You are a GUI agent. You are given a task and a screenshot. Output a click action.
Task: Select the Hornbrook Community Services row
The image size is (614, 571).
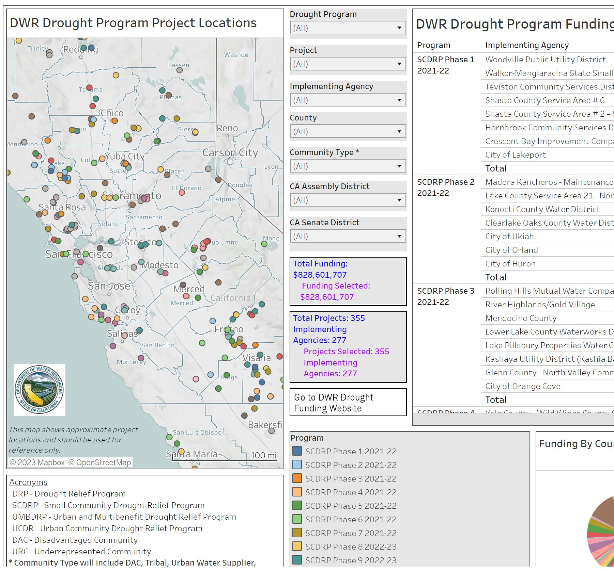tap(548, 128)
